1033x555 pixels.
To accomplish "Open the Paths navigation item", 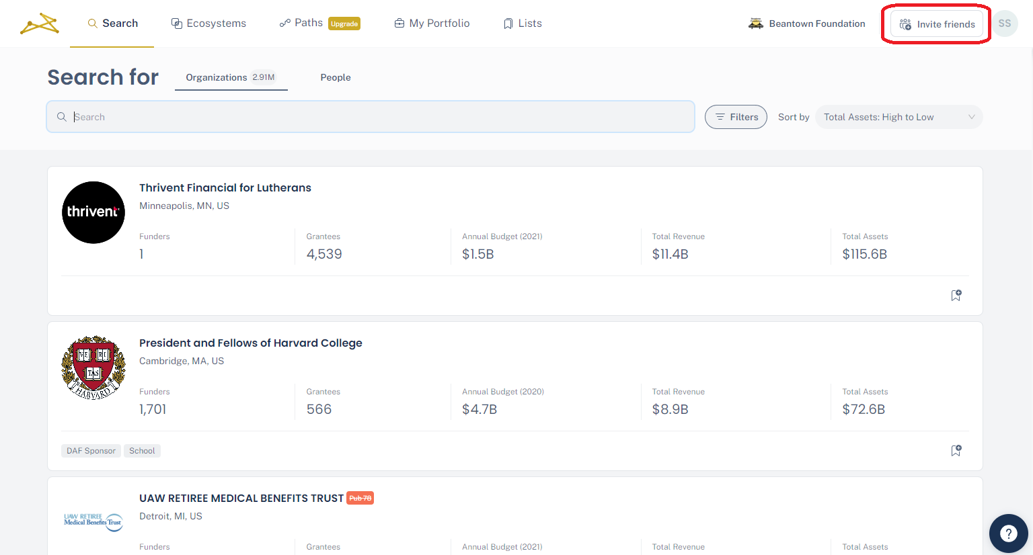I will (x=302, y=23).
